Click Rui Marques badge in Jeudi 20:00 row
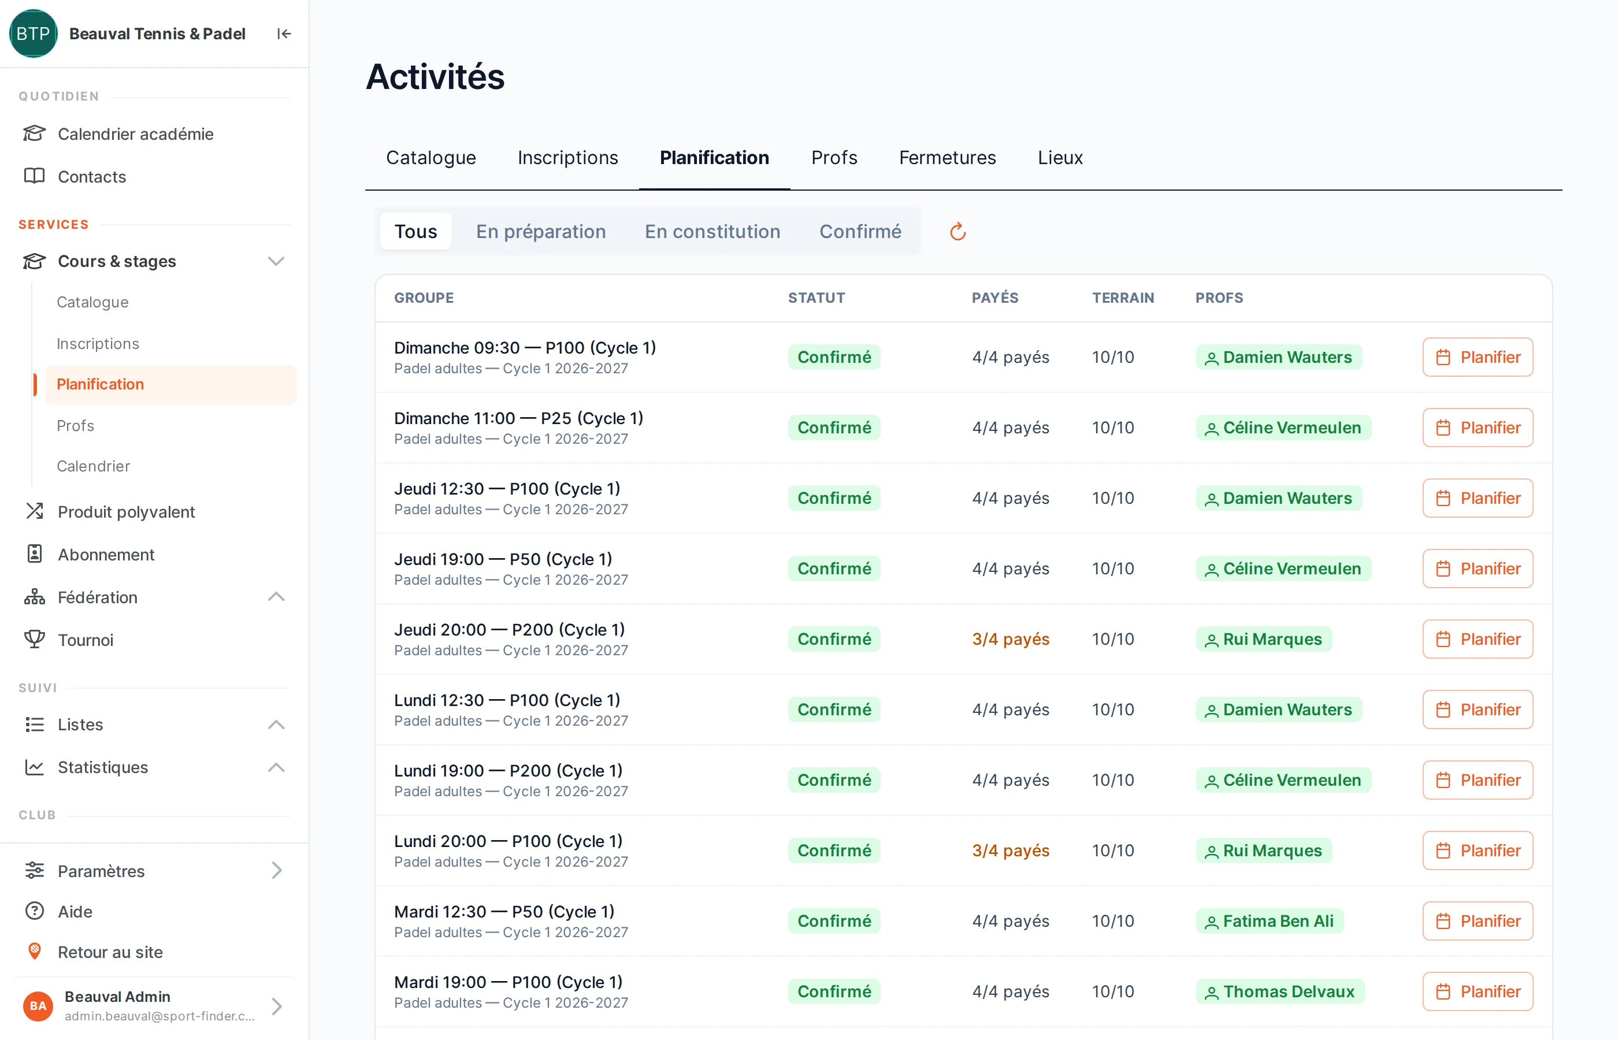The width and height of the screenshot is (1618, 1040). click(1263, 639)
